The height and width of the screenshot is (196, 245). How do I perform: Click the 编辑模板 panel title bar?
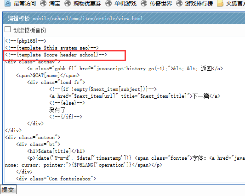tap(124, 18)
